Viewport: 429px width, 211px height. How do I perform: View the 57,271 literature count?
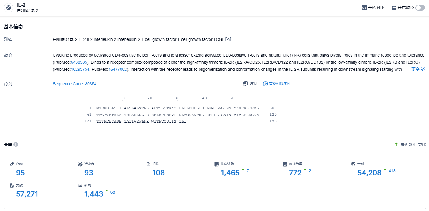pyautogui.click(x=27, y=194)
